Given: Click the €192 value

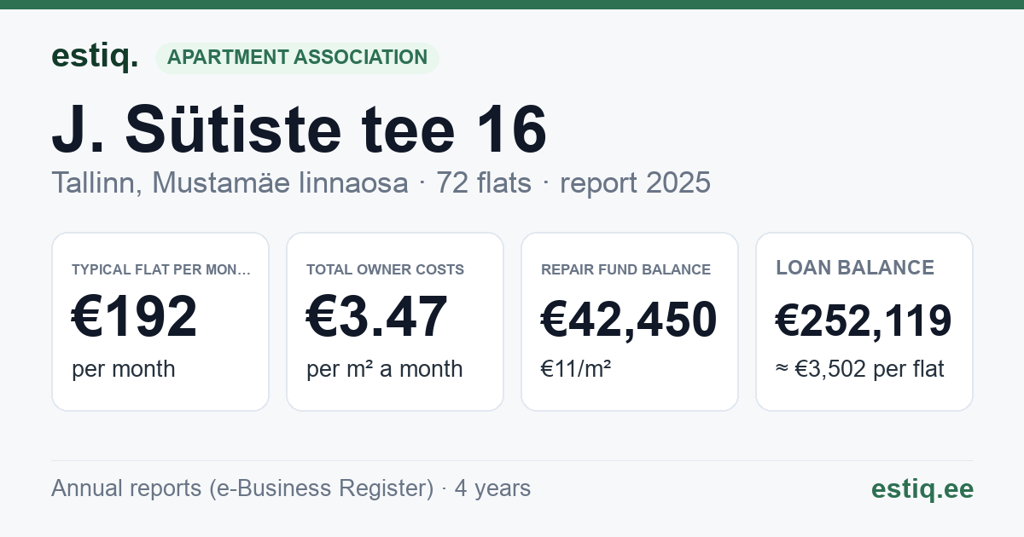Looking at the screenshot, I should [135, 317].
